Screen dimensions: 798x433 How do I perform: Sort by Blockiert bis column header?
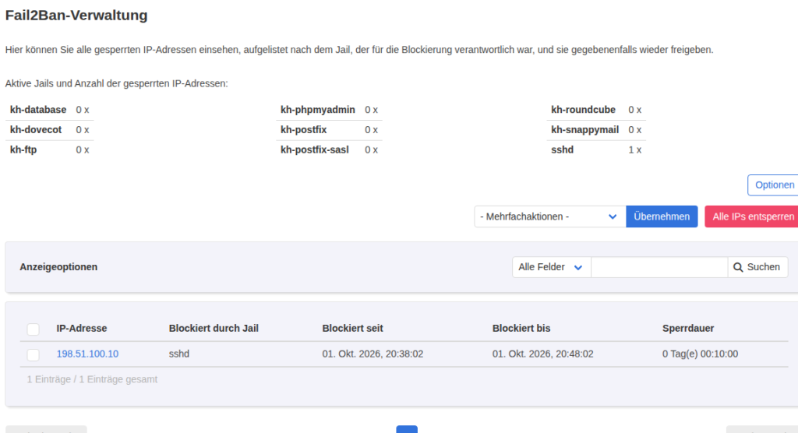[521, 329]
